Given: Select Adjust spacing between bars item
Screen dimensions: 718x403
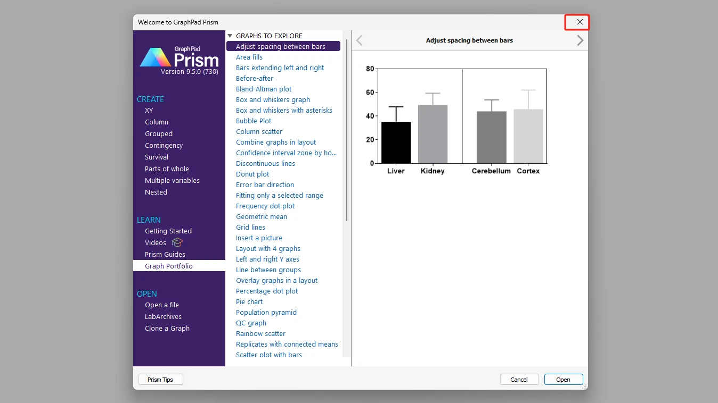Looking at the screenshot, I should click(283, 46).
